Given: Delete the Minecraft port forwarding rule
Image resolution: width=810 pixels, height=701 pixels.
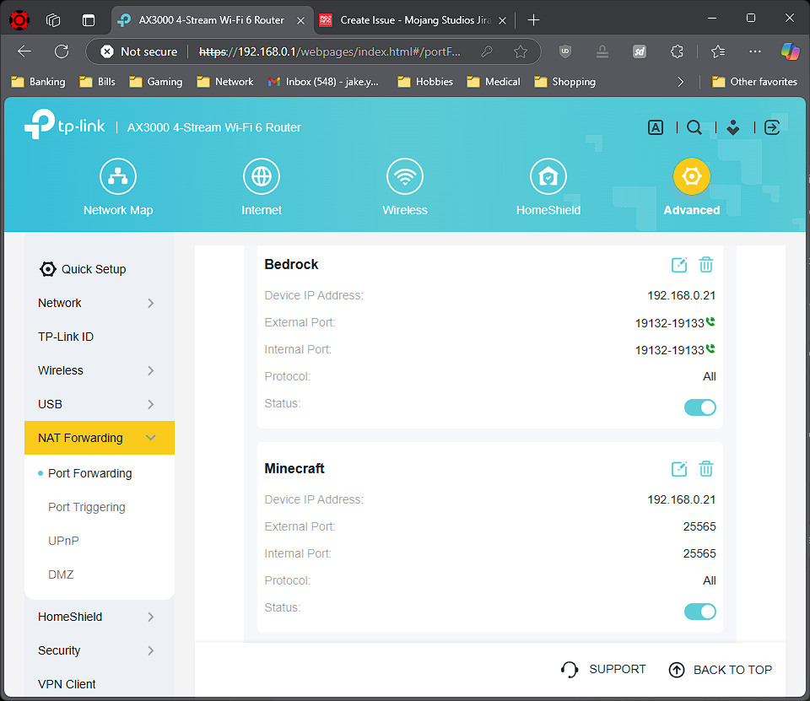Looking at the screenshot, I should (x=706, y=469).
